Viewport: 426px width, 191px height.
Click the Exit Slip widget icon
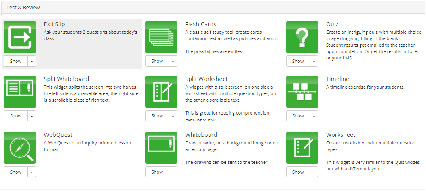[x=20, y=37]
